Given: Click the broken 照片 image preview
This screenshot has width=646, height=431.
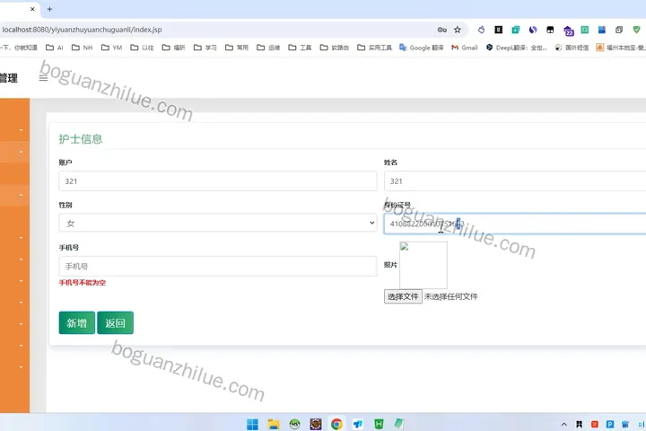Looking at the screenshot, I should [x=423, y=265].
